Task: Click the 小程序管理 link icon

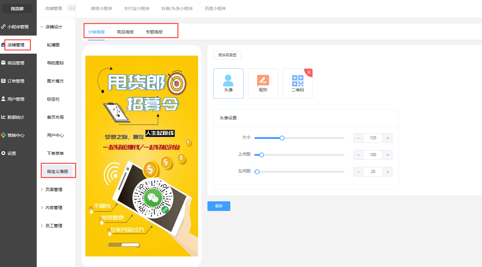Action: pos(3,27)
